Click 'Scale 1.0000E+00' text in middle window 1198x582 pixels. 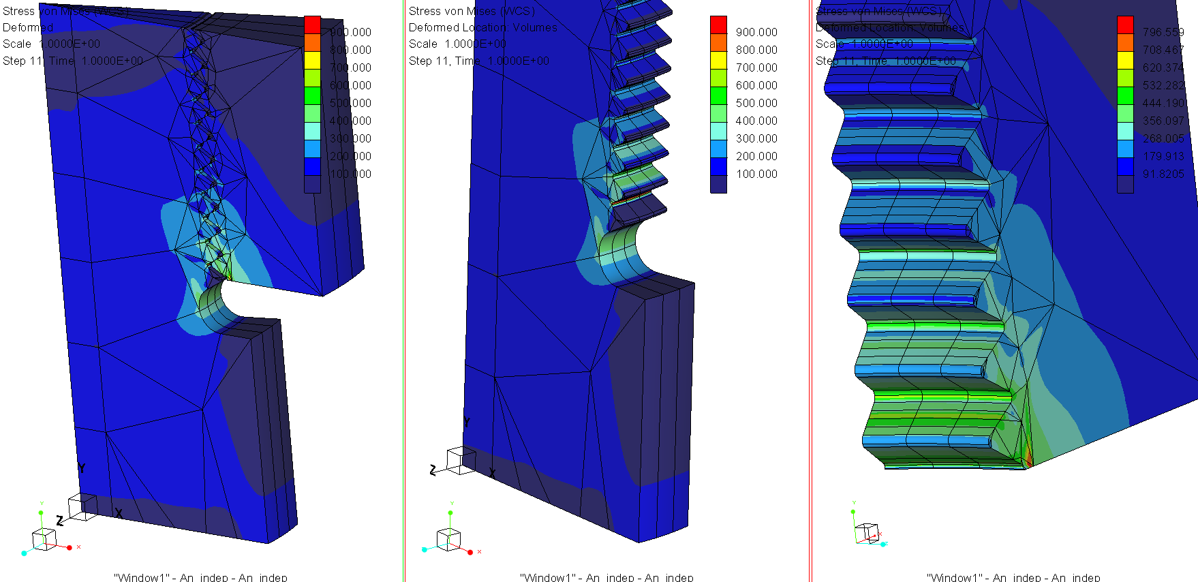tap(457, 44)
